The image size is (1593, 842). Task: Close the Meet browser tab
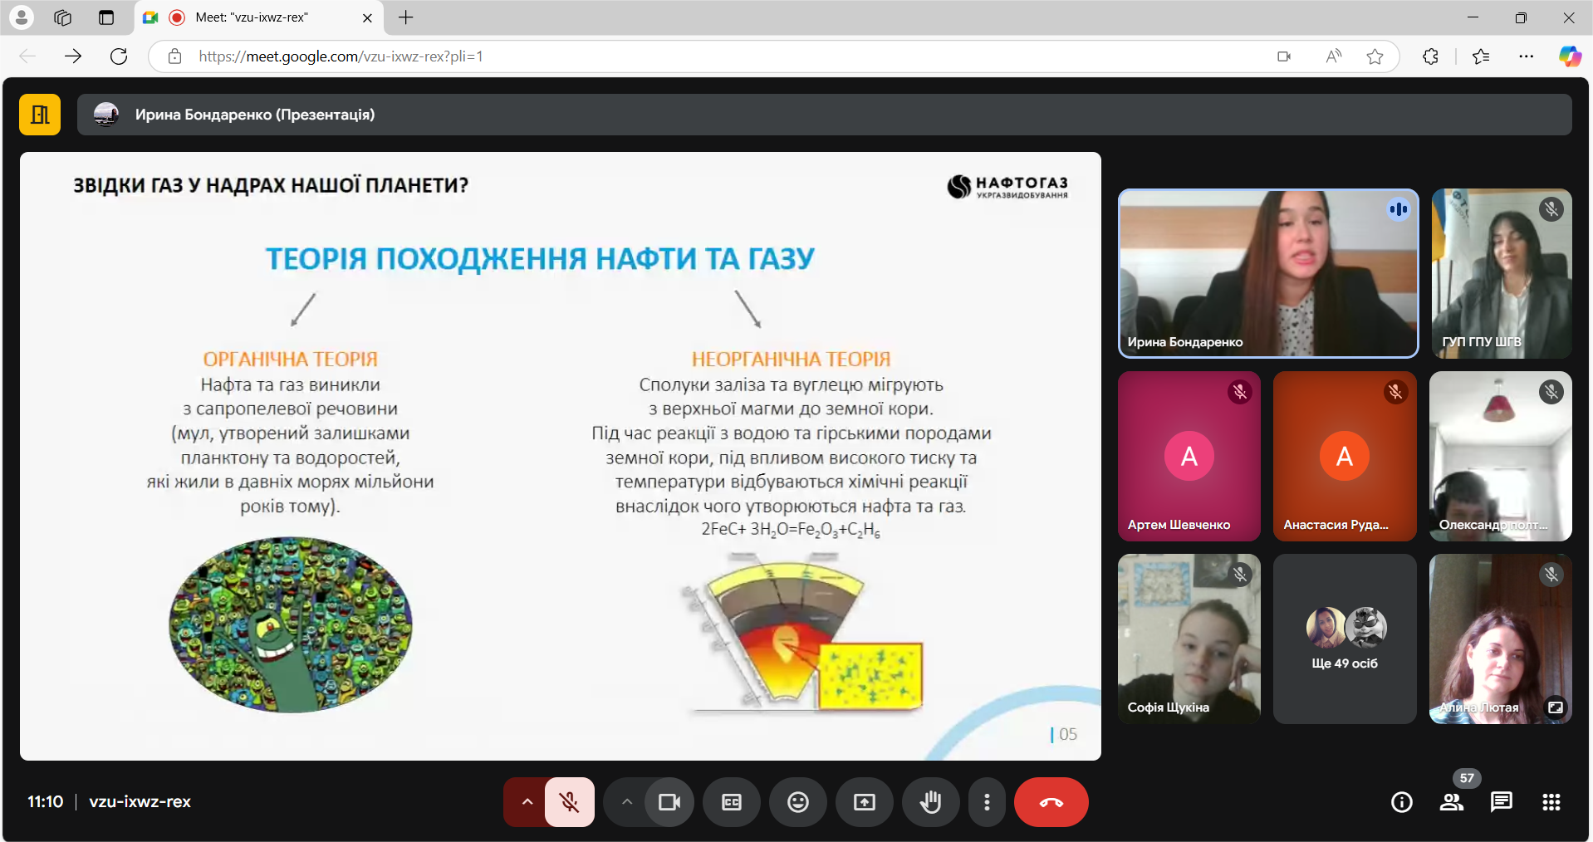pos(367,17)
